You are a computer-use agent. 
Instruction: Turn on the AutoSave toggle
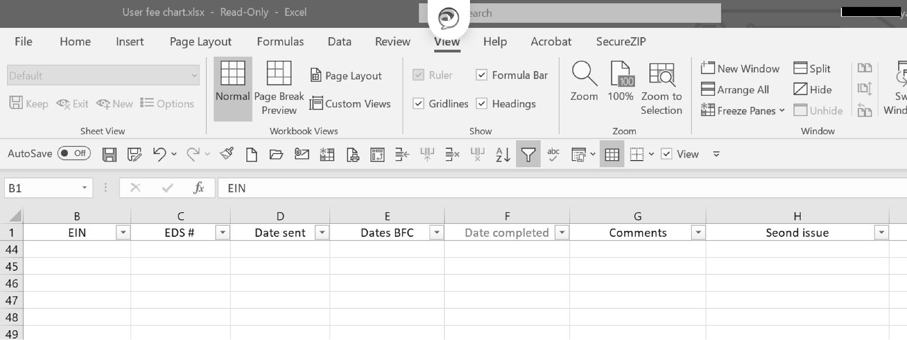coord(74,153)
